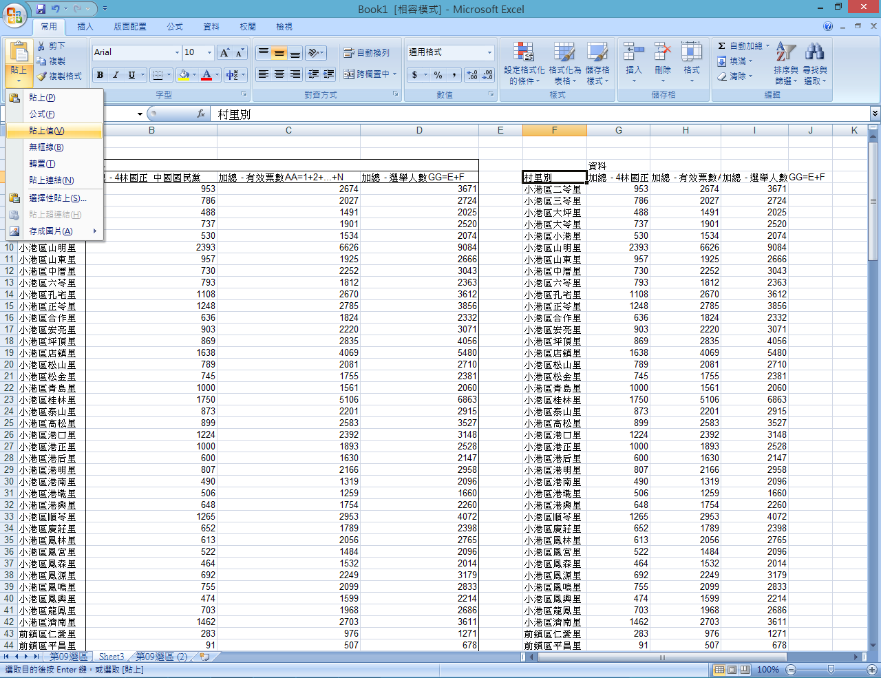Select the Format Painter (複製格式) brush

[42, 76]
